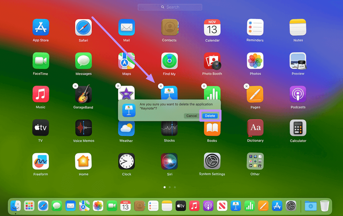Launch Photo Booth
The image size is (343, 216).
click(x=212, y=61)
